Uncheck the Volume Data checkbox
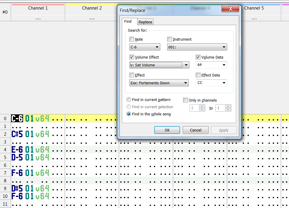This screenshot has height=208, width=289. (x=198, y=57)
